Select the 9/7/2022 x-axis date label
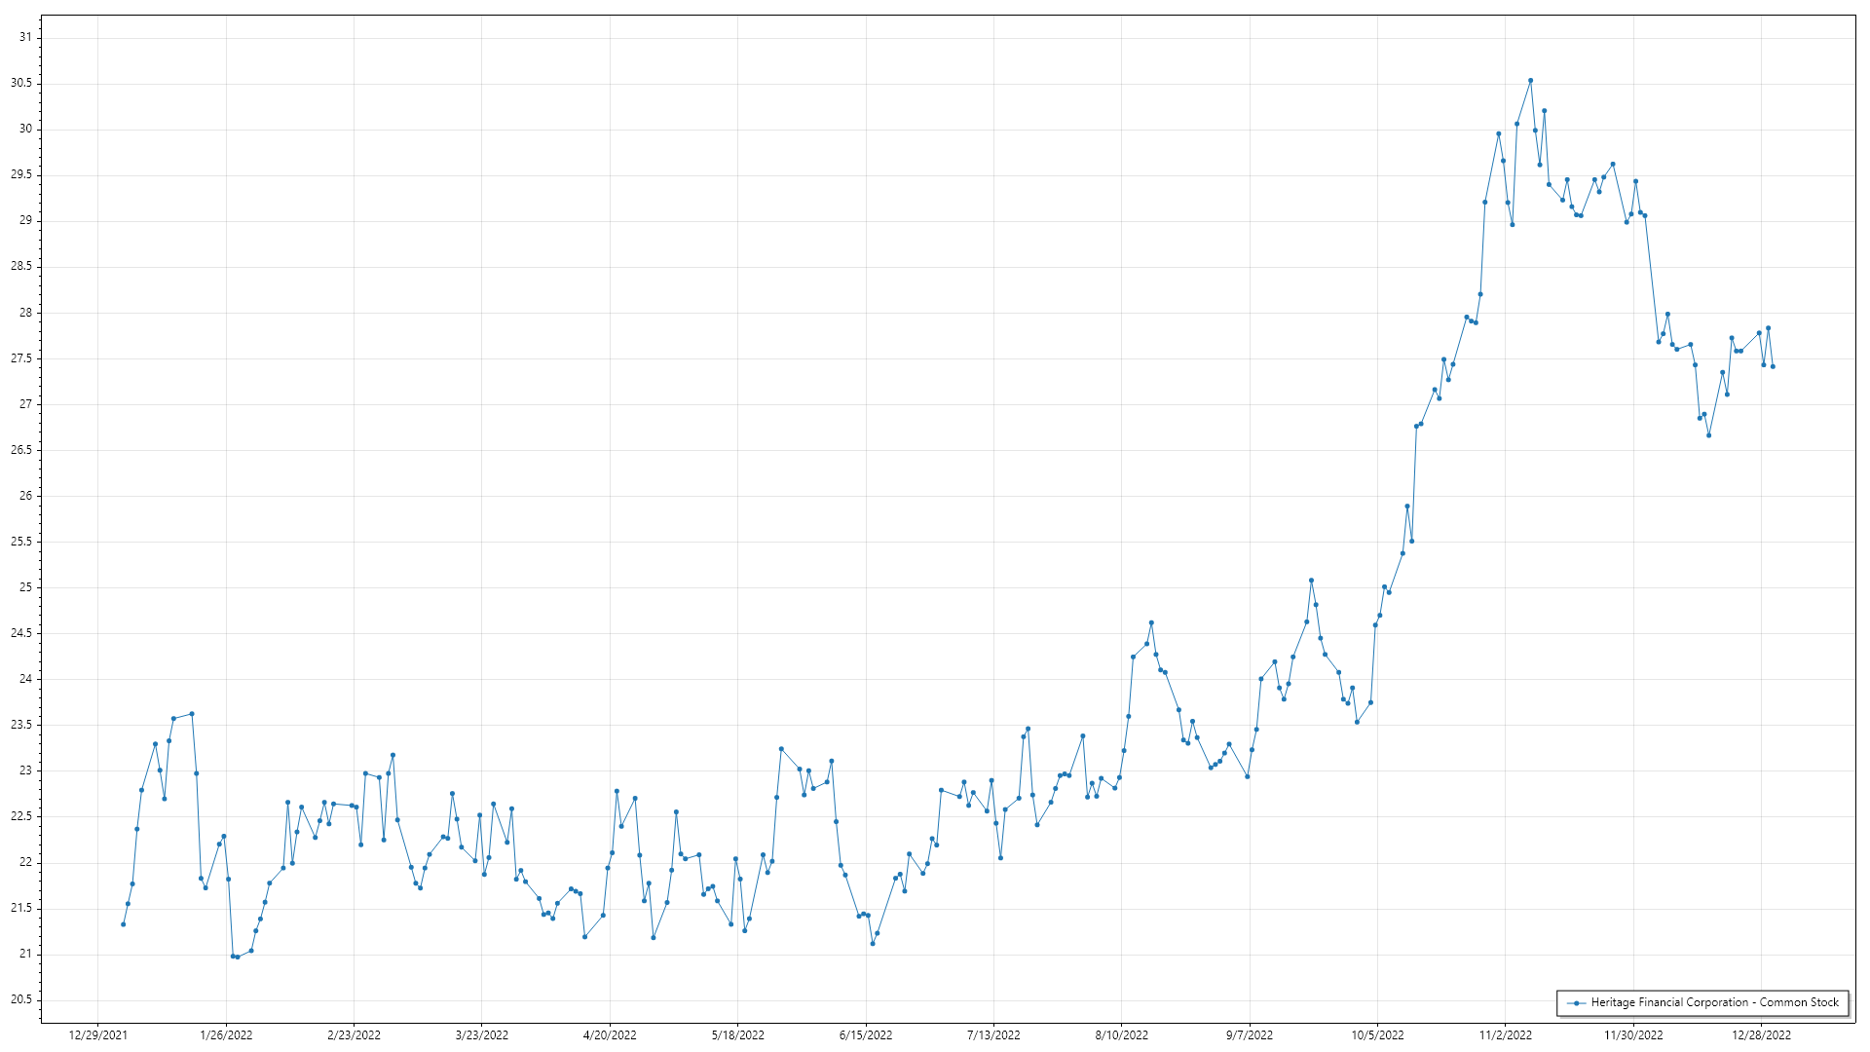The image size is (1870, 1052). (x=1249, y=1034)
